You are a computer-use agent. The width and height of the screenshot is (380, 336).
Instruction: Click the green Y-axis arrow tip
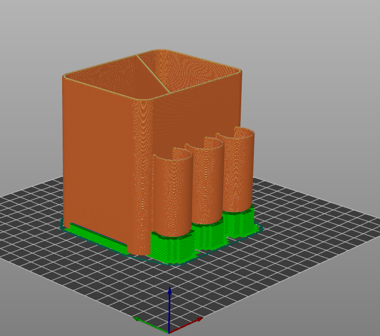(x=136, y=319)
